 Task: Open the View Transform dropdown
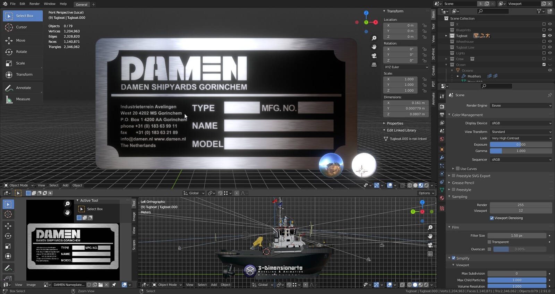[521, 132]
